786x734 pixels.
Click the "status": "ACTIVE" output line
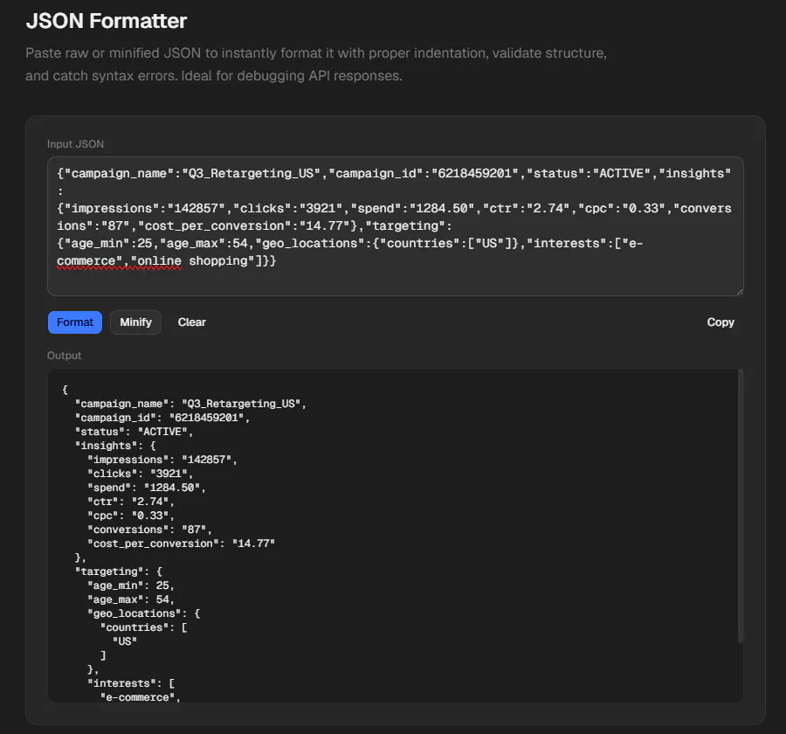[134, 432]
